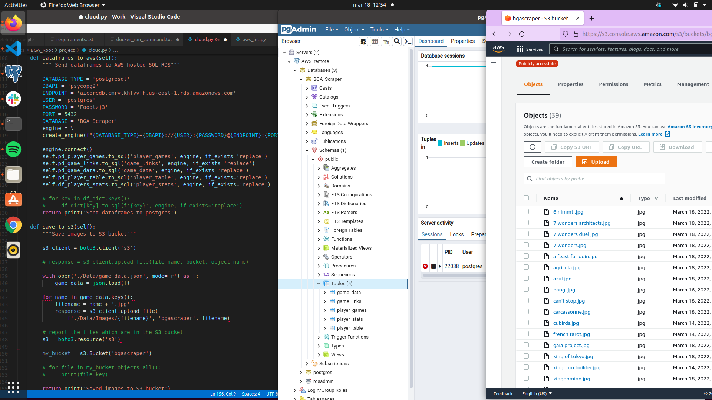Collapse the Tables (5) tree node
The height and width of the screenshot is (400, 712).
pos(319,284)
